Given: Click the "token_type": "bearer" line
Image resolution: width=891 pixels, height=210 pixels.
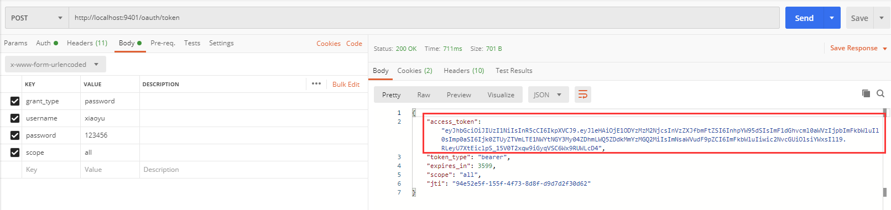Looking at the screenshot, I should [468, 157].
